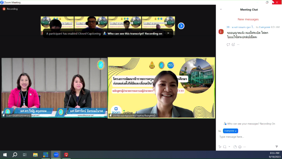
Task: Open the emoji picker in chat
Action: click(x=240, y=147)
